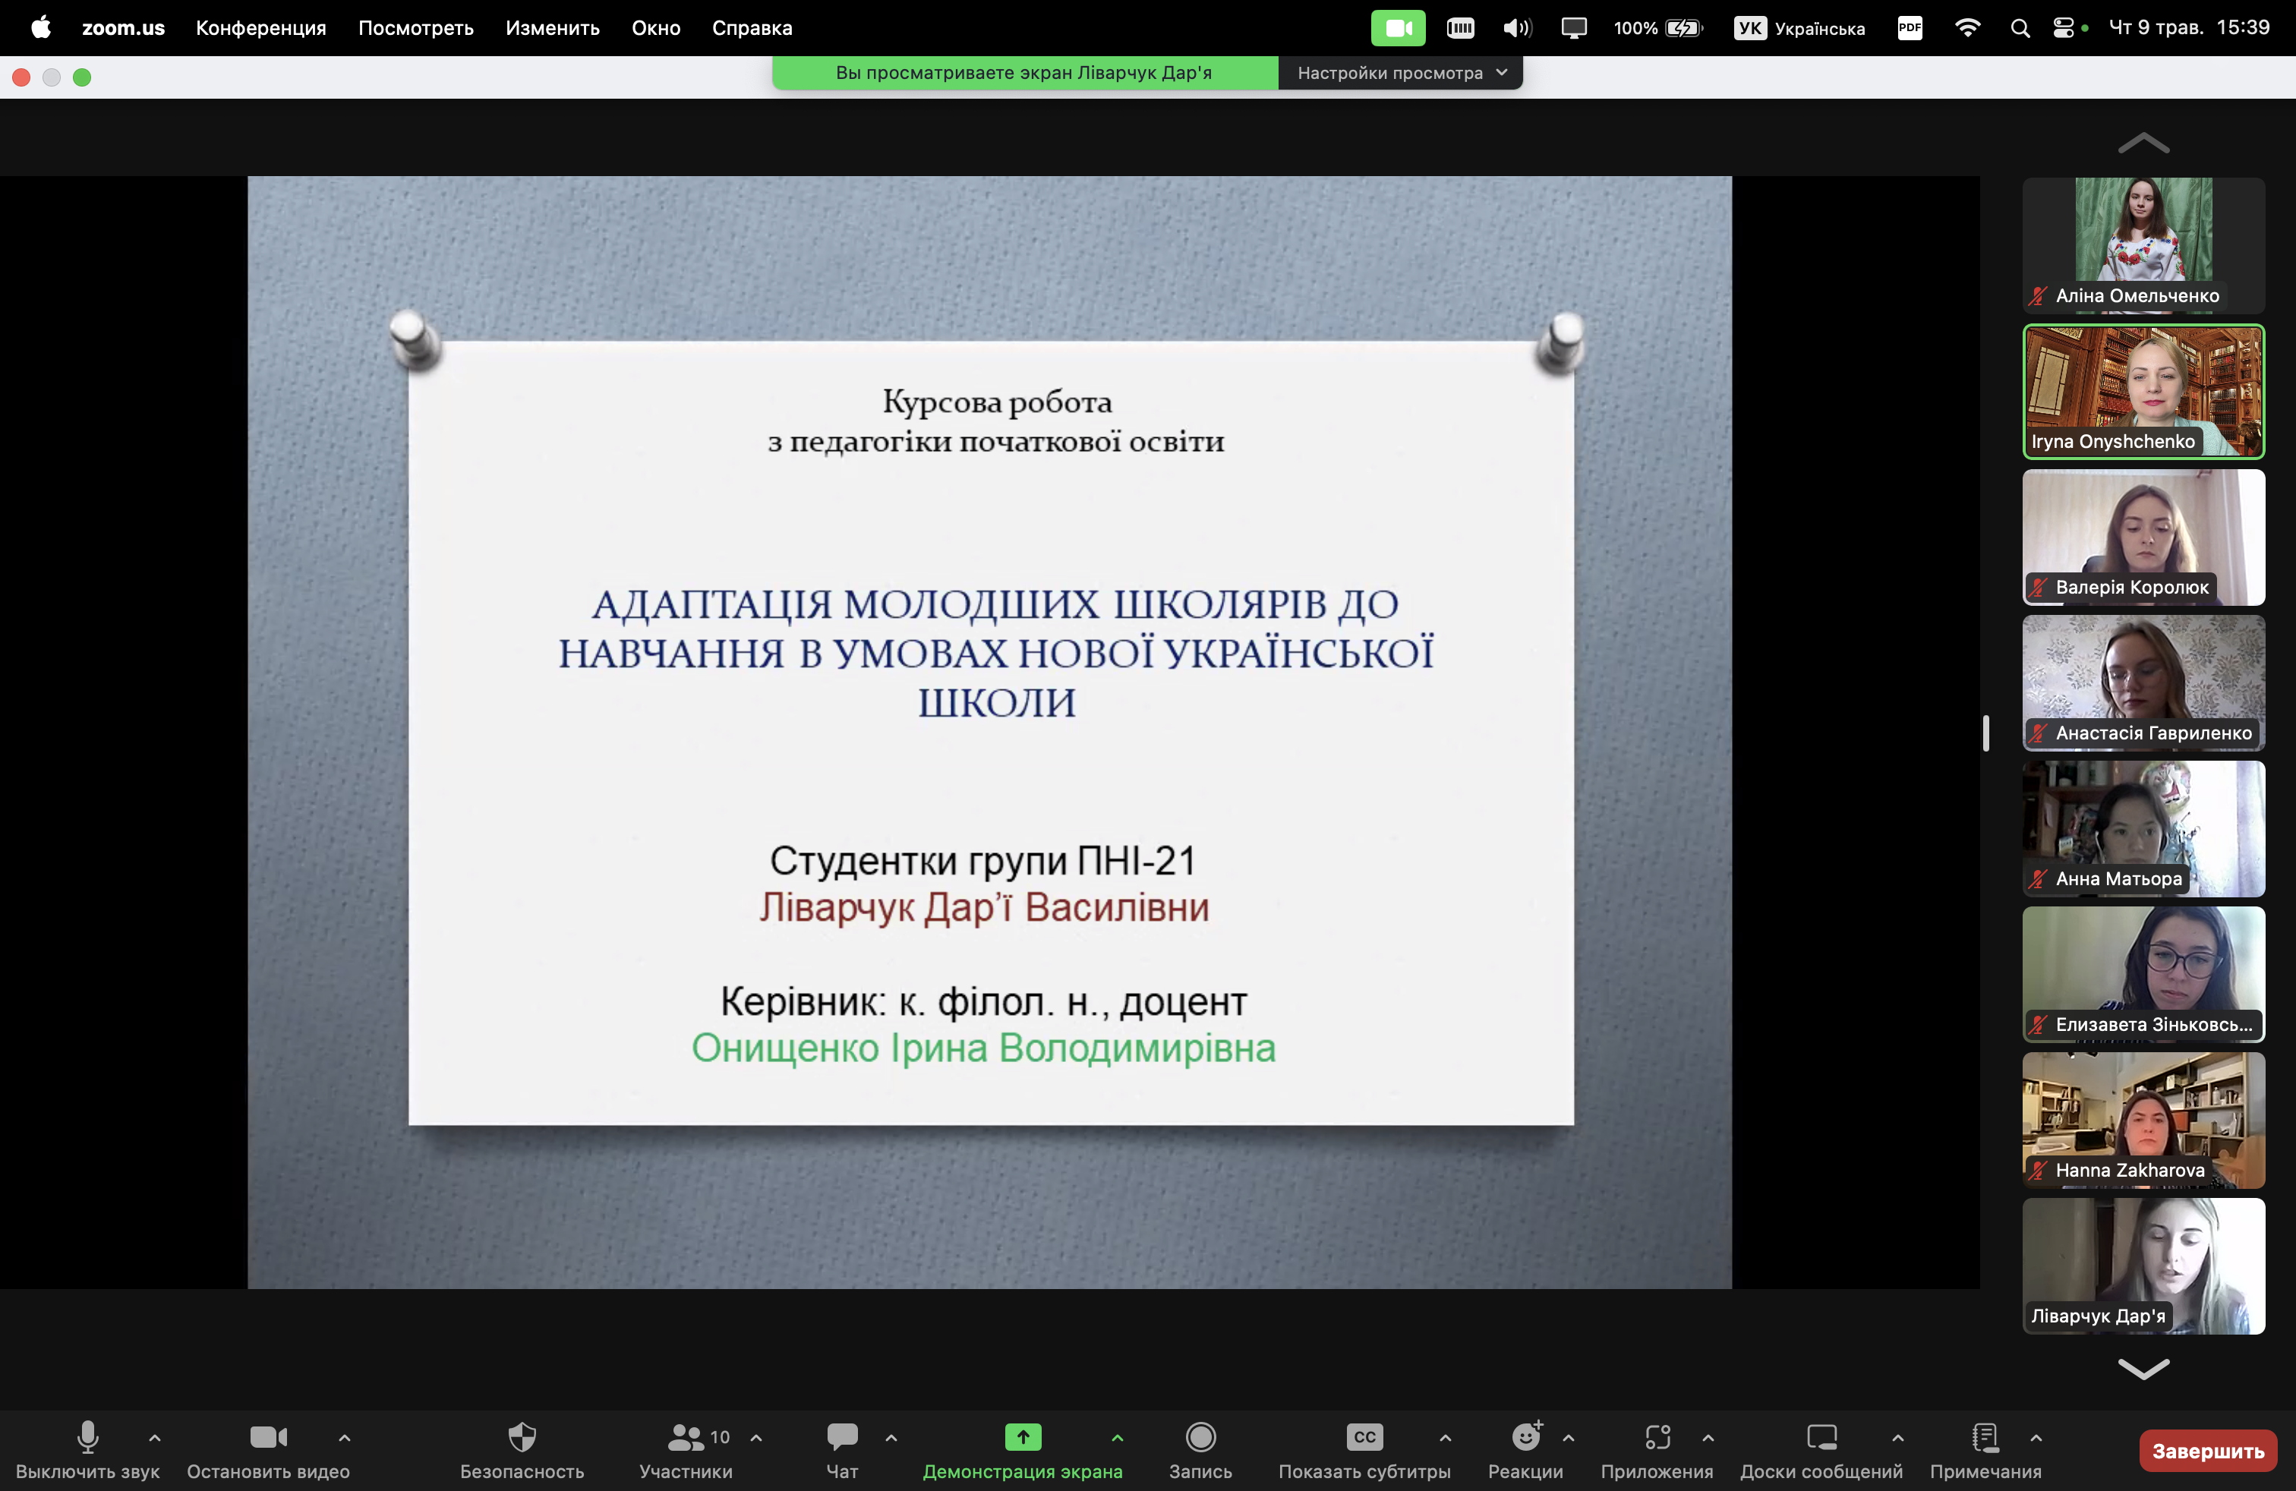Screen dimensions: 2296x1491
Task: Expand video options arrow next to camera
Action: click(x=345, y=1438)
